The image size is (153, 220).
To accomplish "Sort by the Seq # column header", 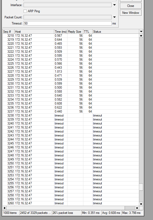I will tap(8, 32).
